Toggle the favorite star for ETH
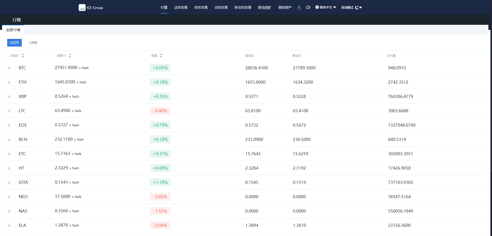The height and width of the screenshot is (236, 492). pyautogui.click(x=9, y=82)
